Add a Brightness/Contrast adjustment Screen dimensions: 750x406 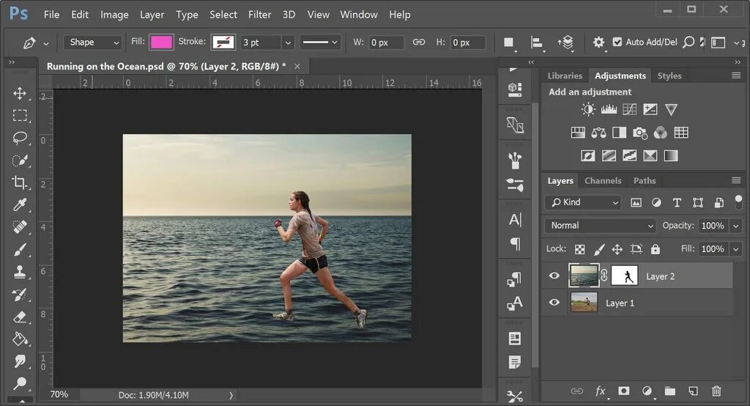(588, 110)
